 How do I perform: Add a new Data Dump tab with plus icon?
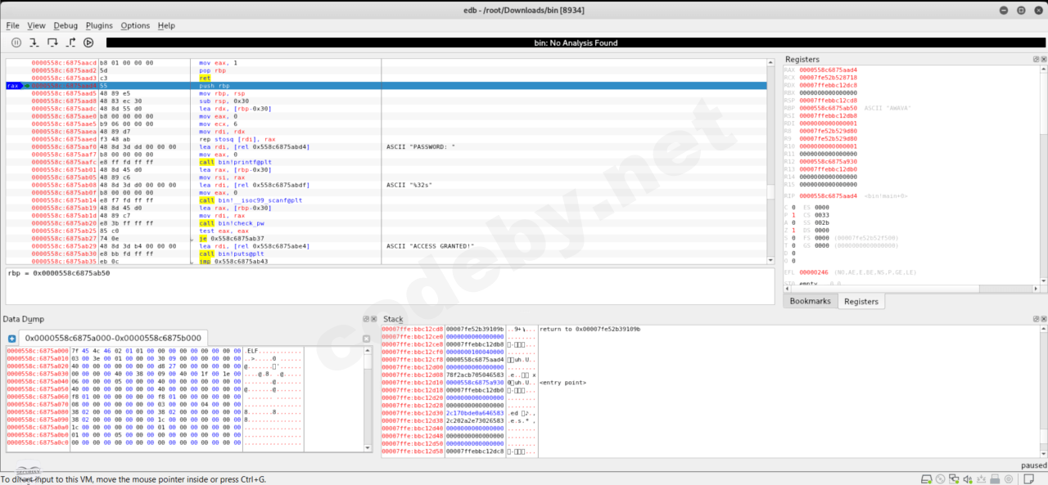12,339
